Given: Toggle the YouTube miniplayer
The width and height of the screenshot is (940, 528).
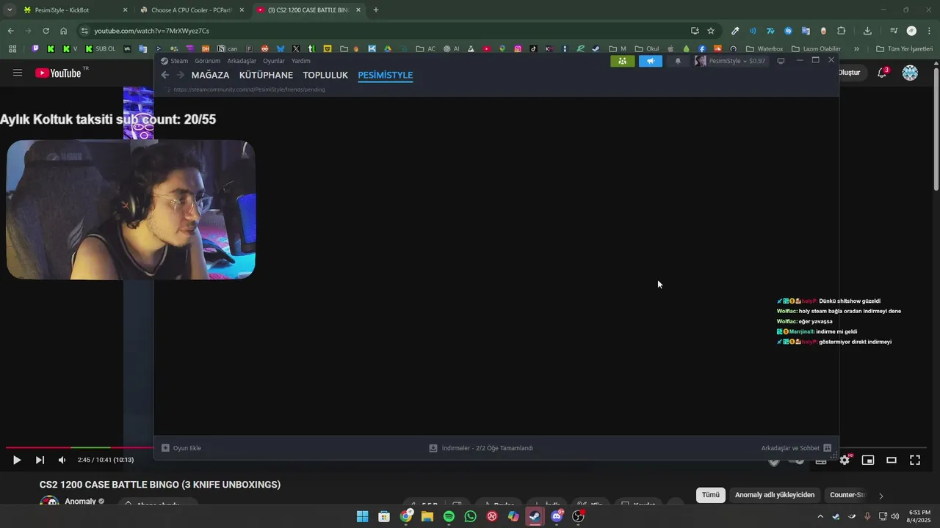Looking at the screenshot, I should [x=868, y=460].
